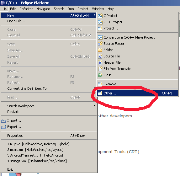Image resolution: width=180 pixels, height=176 pixels.
Task: Click the Convert to C/C++ Make Project icon
Action: (x=100, y=37)
